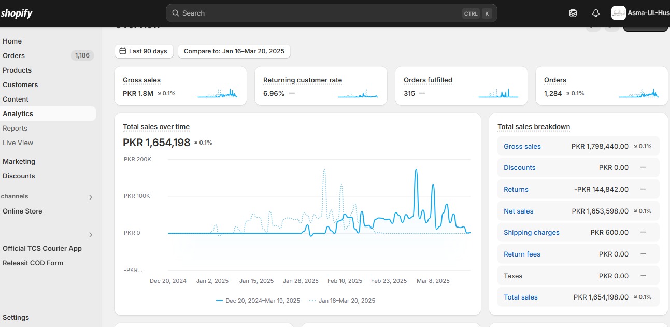Click the Asma-UL-Hus store avatar
670x327 pixels.
(618, 13)
